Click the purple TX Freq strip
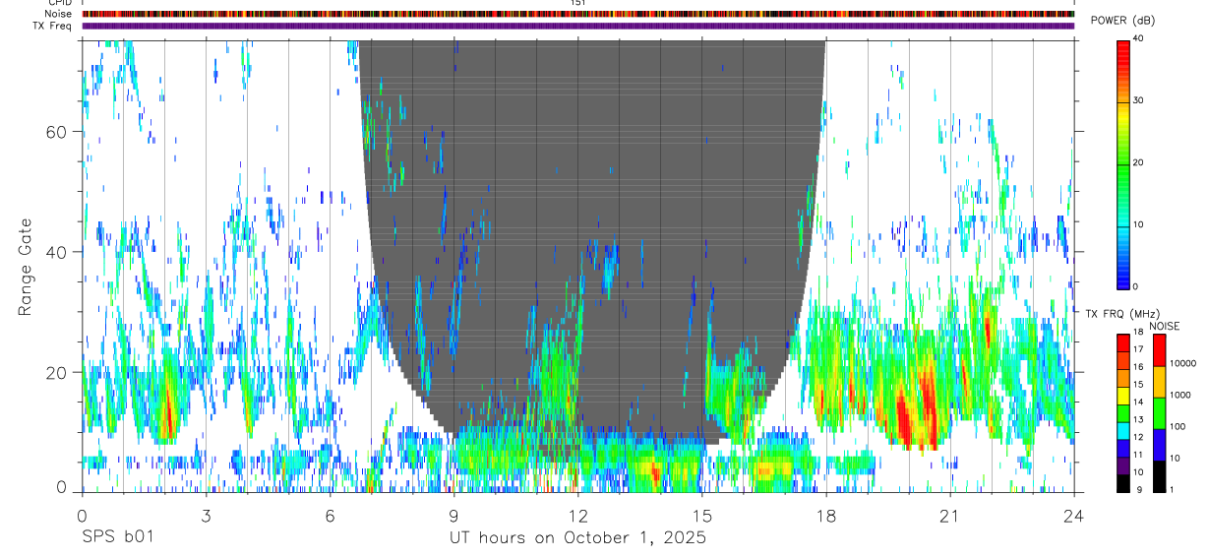This screenshot has height=558, width=1208. click(x=577, y=26)
